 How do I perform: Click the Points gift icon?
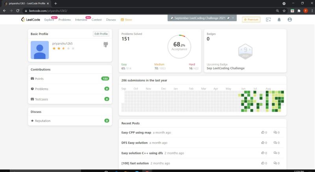(32, 79)
